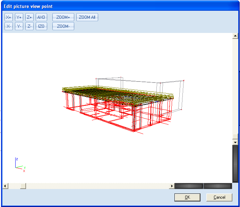Switch to AXO axonometric view
240x207 pixels.
[x=41, y=17]
